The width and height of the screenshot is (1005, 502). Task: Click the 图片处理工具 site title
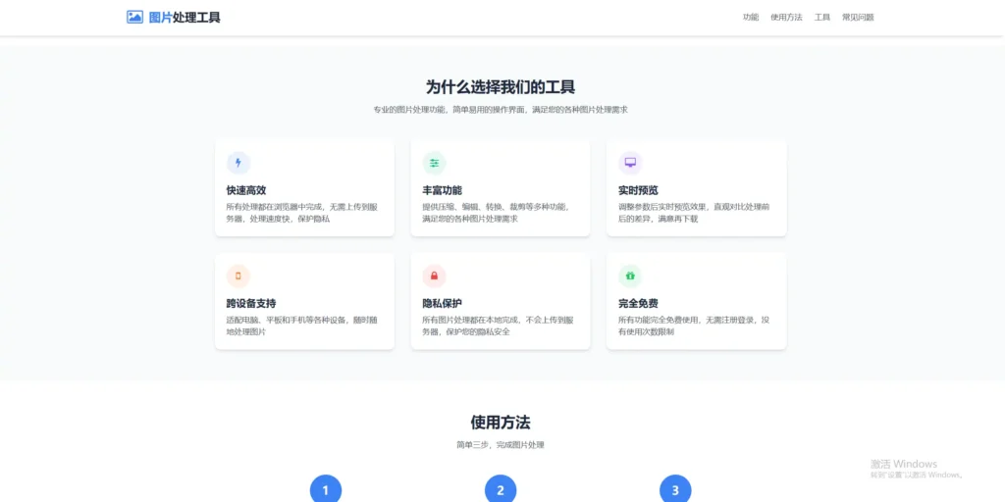[185, 18]
